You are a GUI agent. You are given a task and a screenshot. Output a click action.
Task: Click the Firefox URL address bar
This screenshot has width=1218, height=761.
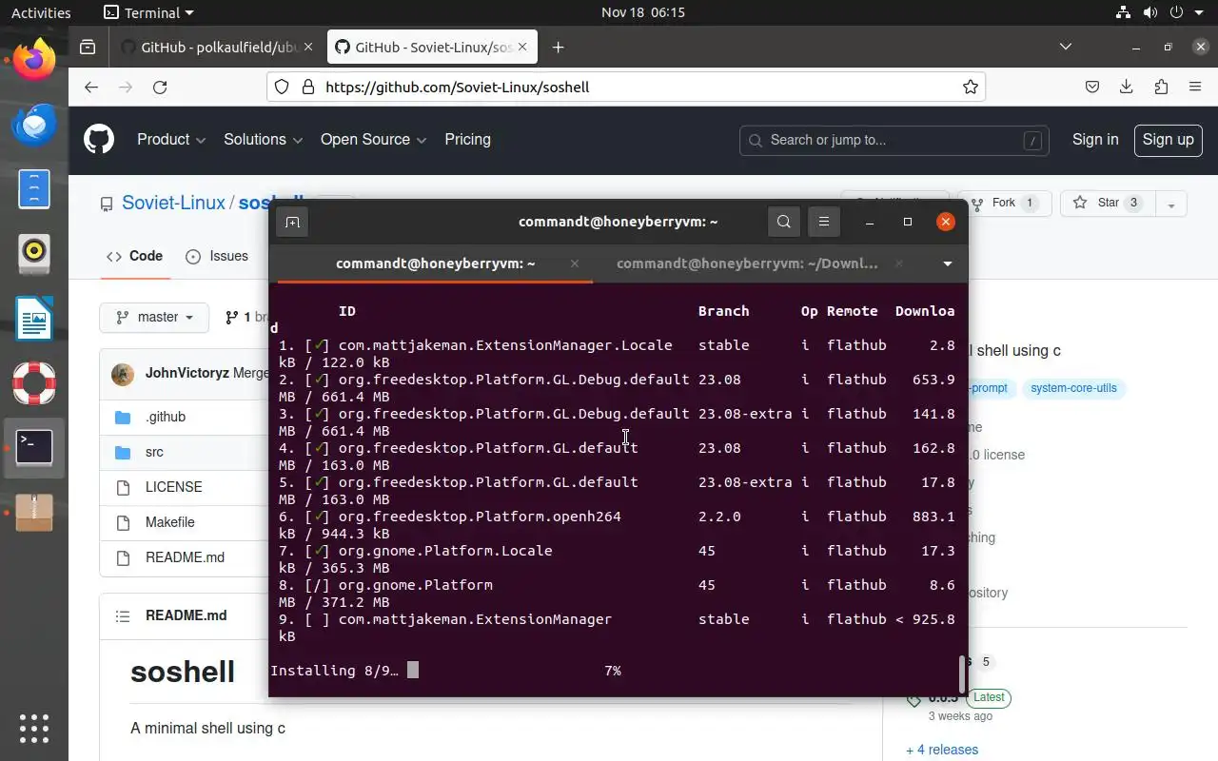coord(626,87)
